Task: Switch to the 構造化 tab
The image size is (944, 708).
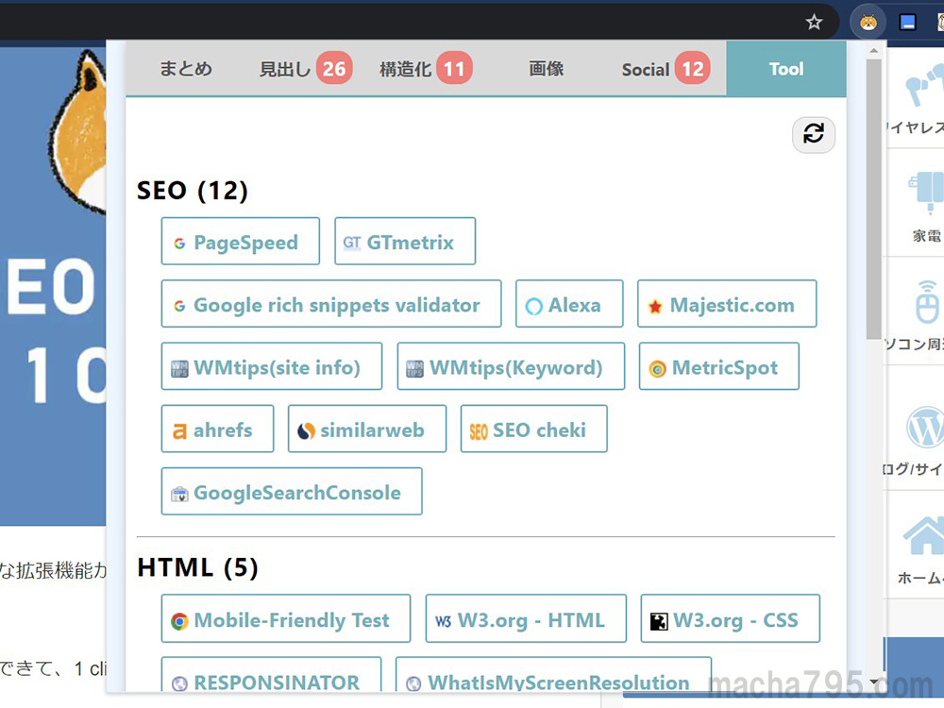Action: (x=425, y=69)
